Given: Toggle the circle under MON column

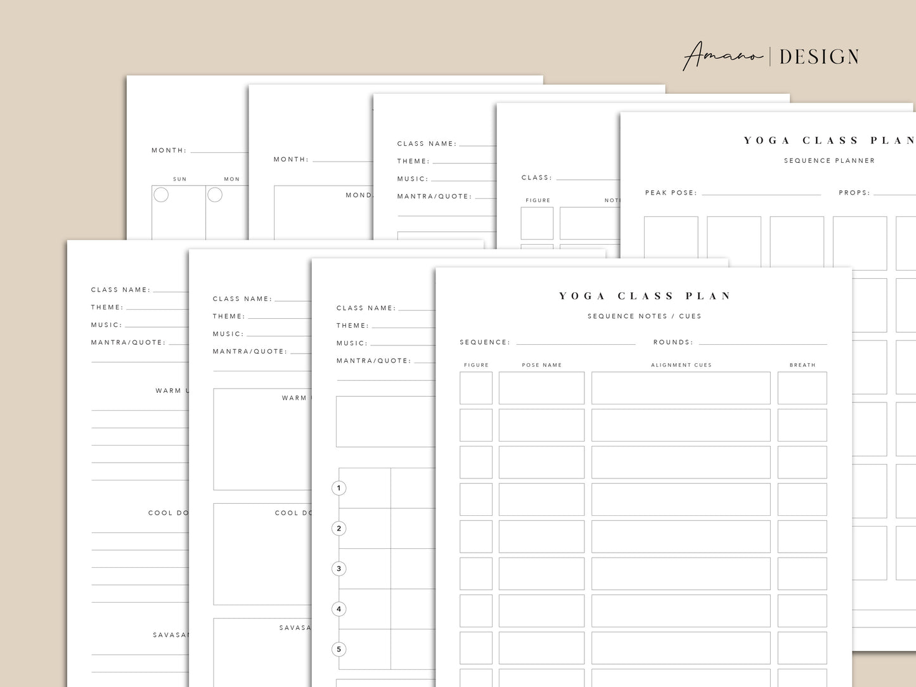Looking at the screenshot, I should [215, 195].
